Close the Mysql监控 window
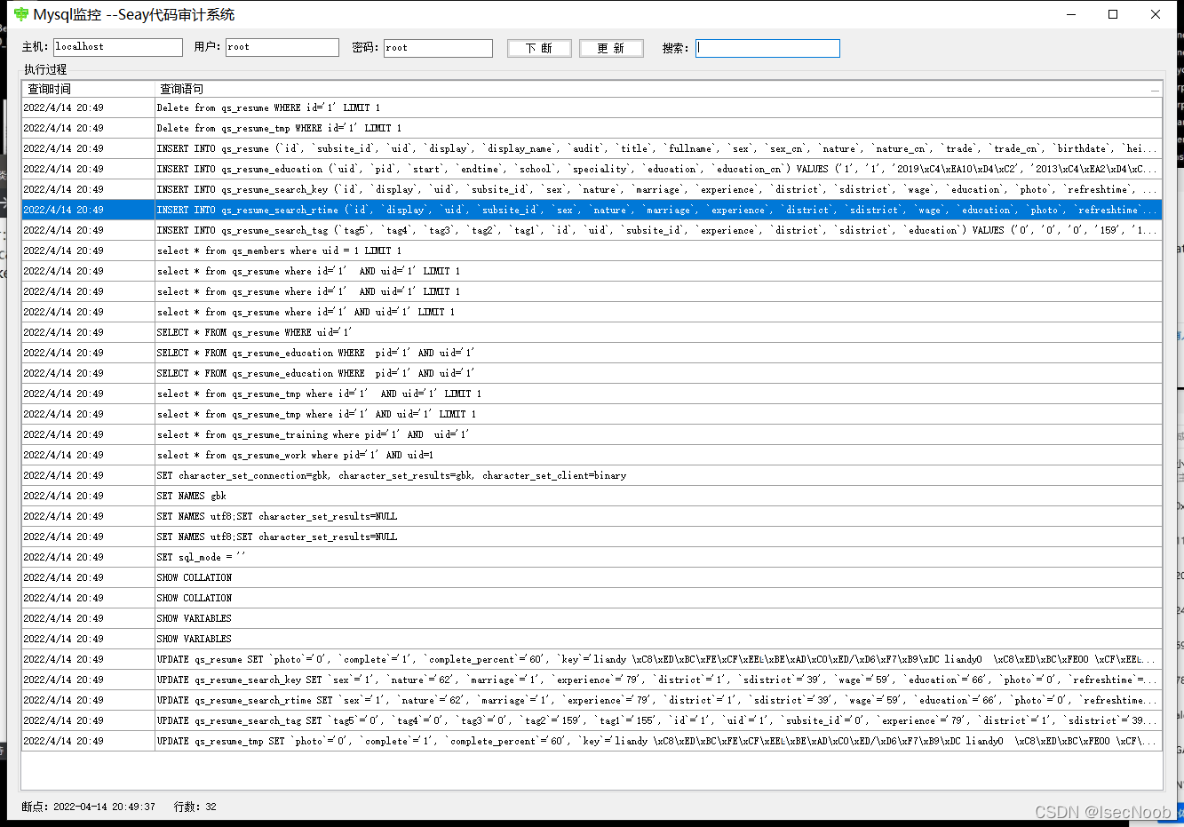Screen dimensions: 1184x827 click(1156, 14)
